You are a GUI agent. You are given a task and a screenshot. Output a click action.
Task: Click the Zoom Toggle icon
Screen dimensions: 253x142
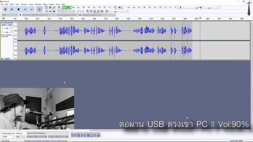click(x=102, y=11)
